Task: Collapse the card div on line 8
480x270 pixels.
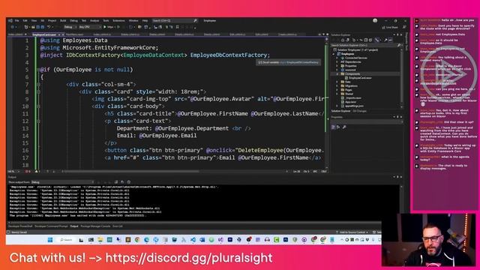Action: (x=38, y=91)
